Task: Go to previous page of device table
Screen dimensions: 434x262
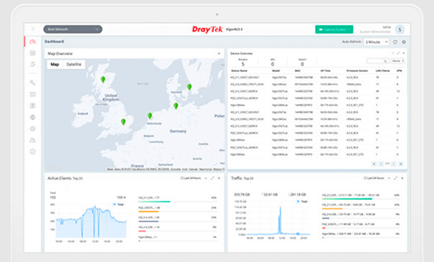Action: 381,164
